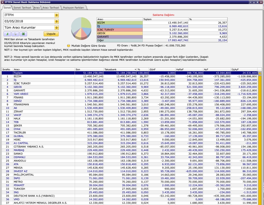Select the TEB row
This screenshot has height=205, width=264.
129,122
